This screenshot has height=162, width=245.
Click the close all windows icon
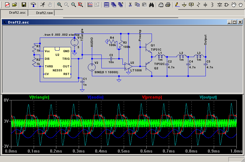point(120,5)
